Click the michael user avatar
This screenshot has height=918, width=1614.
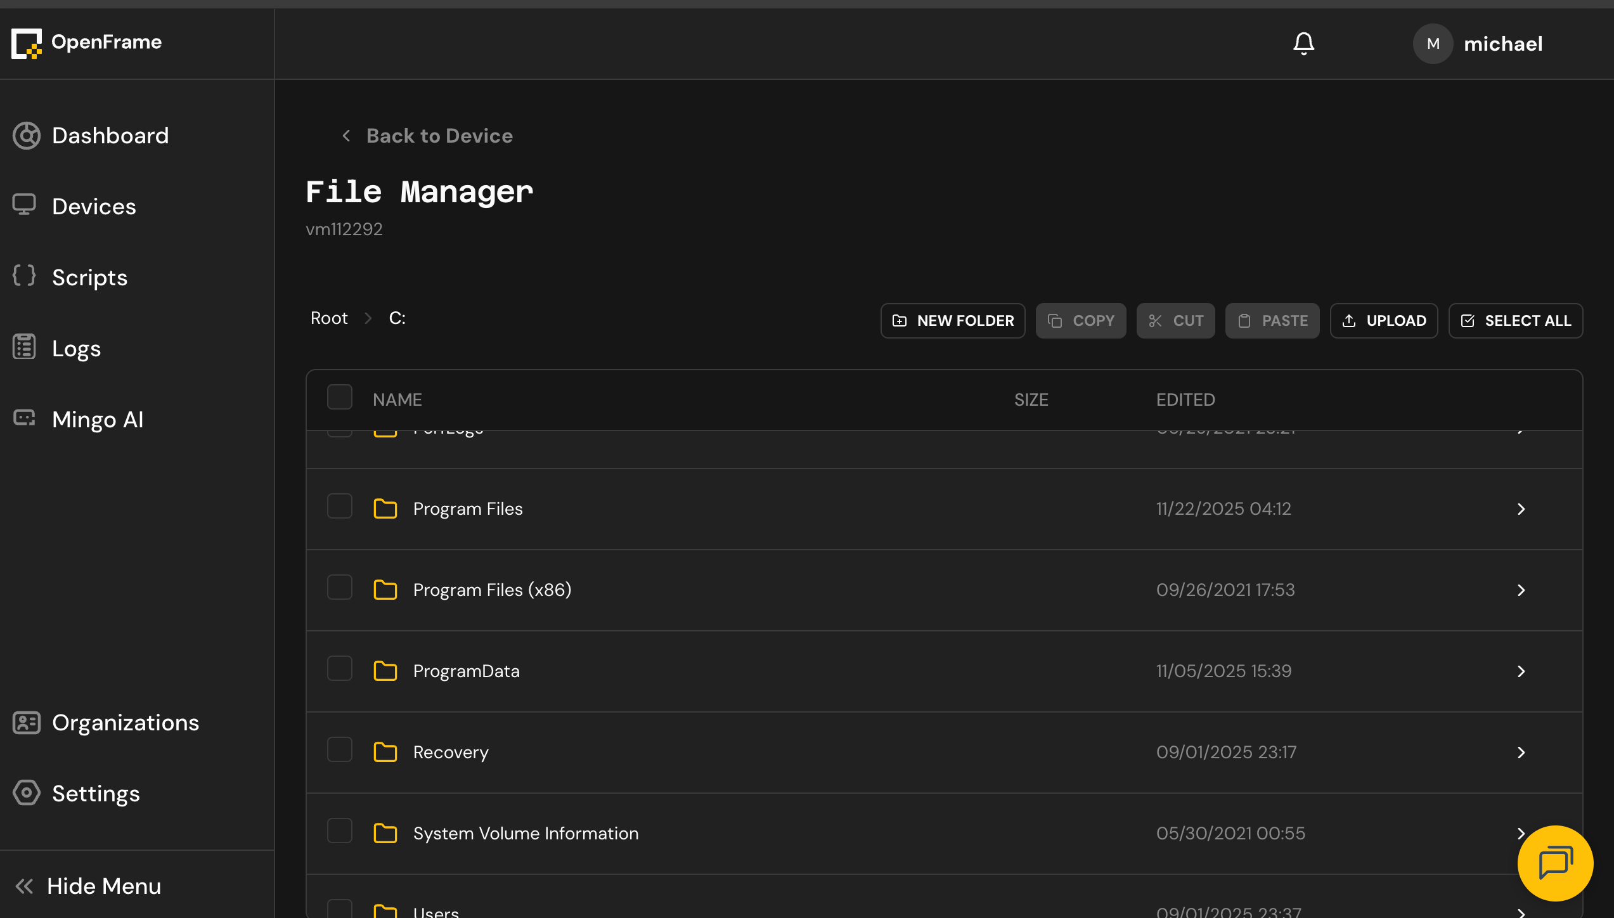click(x=1433, y=44)
